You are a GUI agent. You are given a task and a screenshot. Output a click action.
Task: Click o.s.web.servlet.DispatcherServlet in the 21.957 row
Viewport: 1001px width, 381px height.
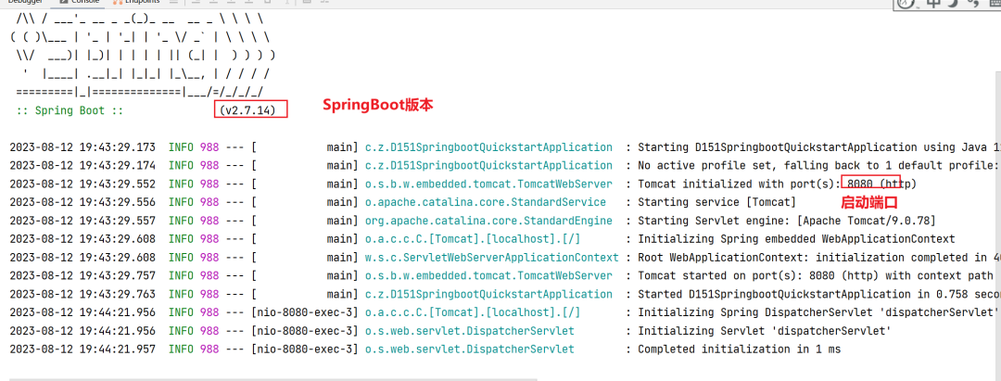pyautogui.click(x=469, y=349)
